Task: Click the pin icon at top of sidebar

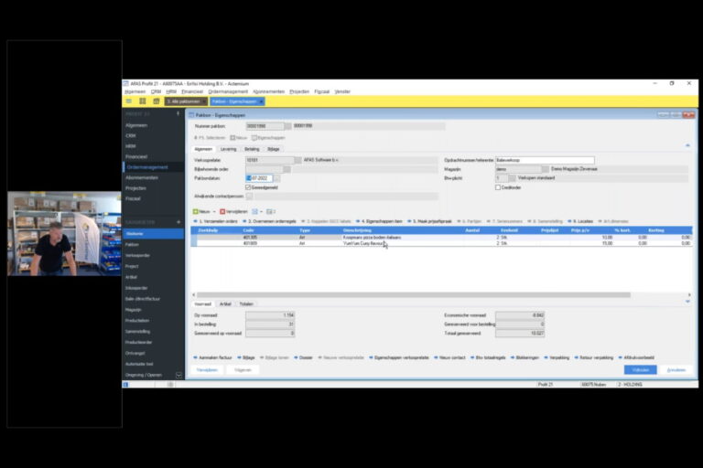Action: coord(178,114)
